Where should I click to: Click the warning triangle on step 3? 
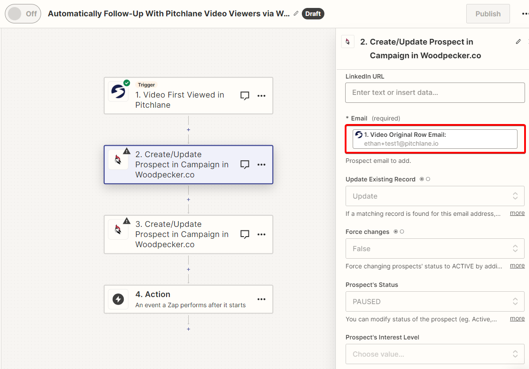click(x=126, y=221)
